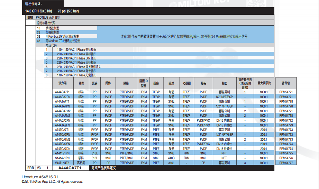Select the '75 psi (5.0 bar)' pressure rating

click(68, 11)
